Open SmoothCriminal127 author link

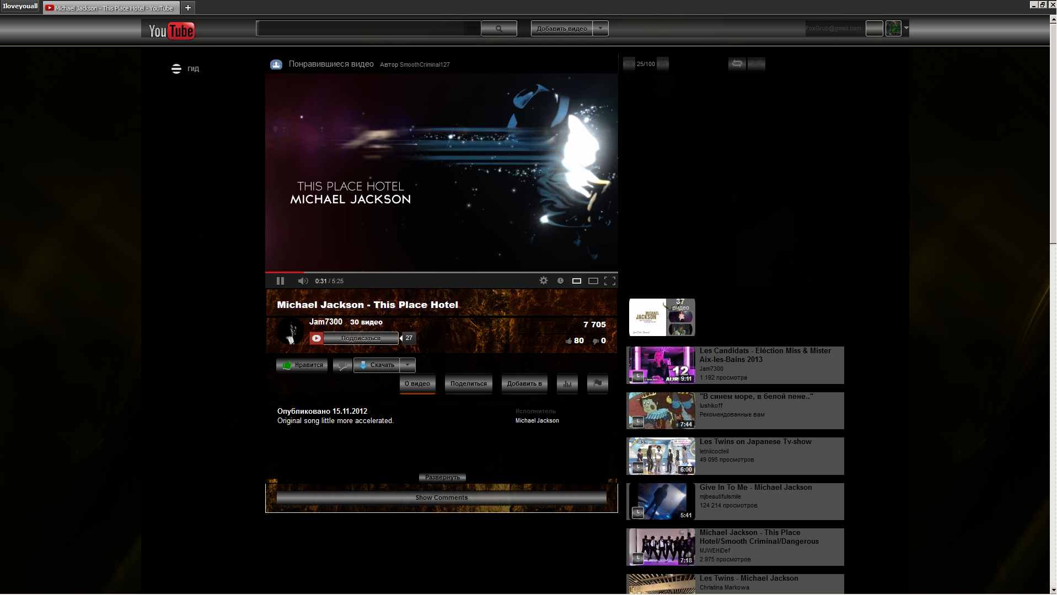coord(425,64)
